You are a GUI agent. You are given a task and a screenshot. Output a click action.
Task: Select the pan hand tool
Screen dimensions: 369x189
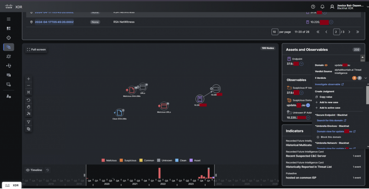[x=29, y=107]
